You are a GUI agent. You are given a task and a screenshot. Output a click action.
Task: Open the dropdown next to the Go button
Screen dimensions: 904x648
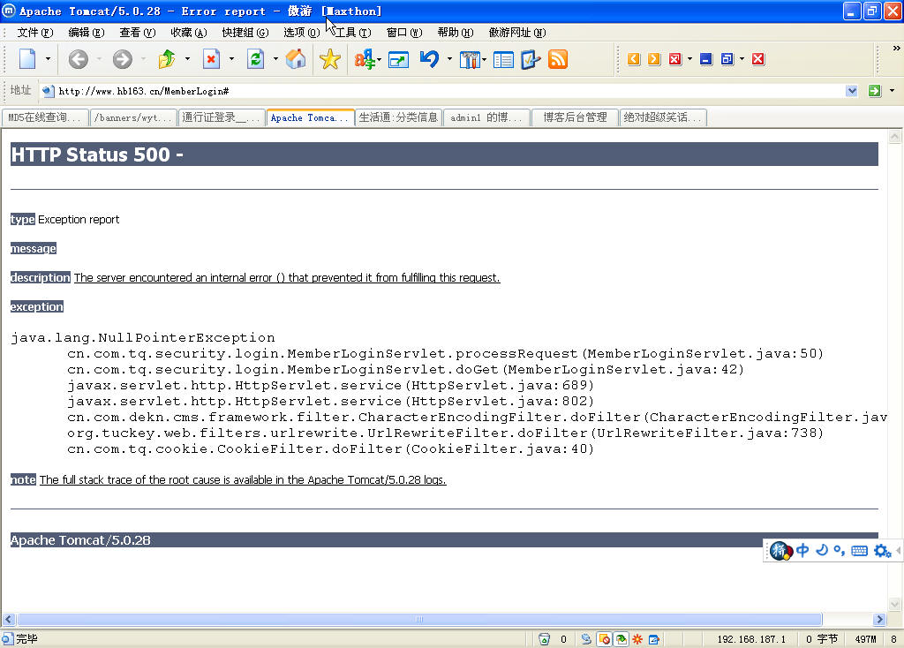coord(892,91)
